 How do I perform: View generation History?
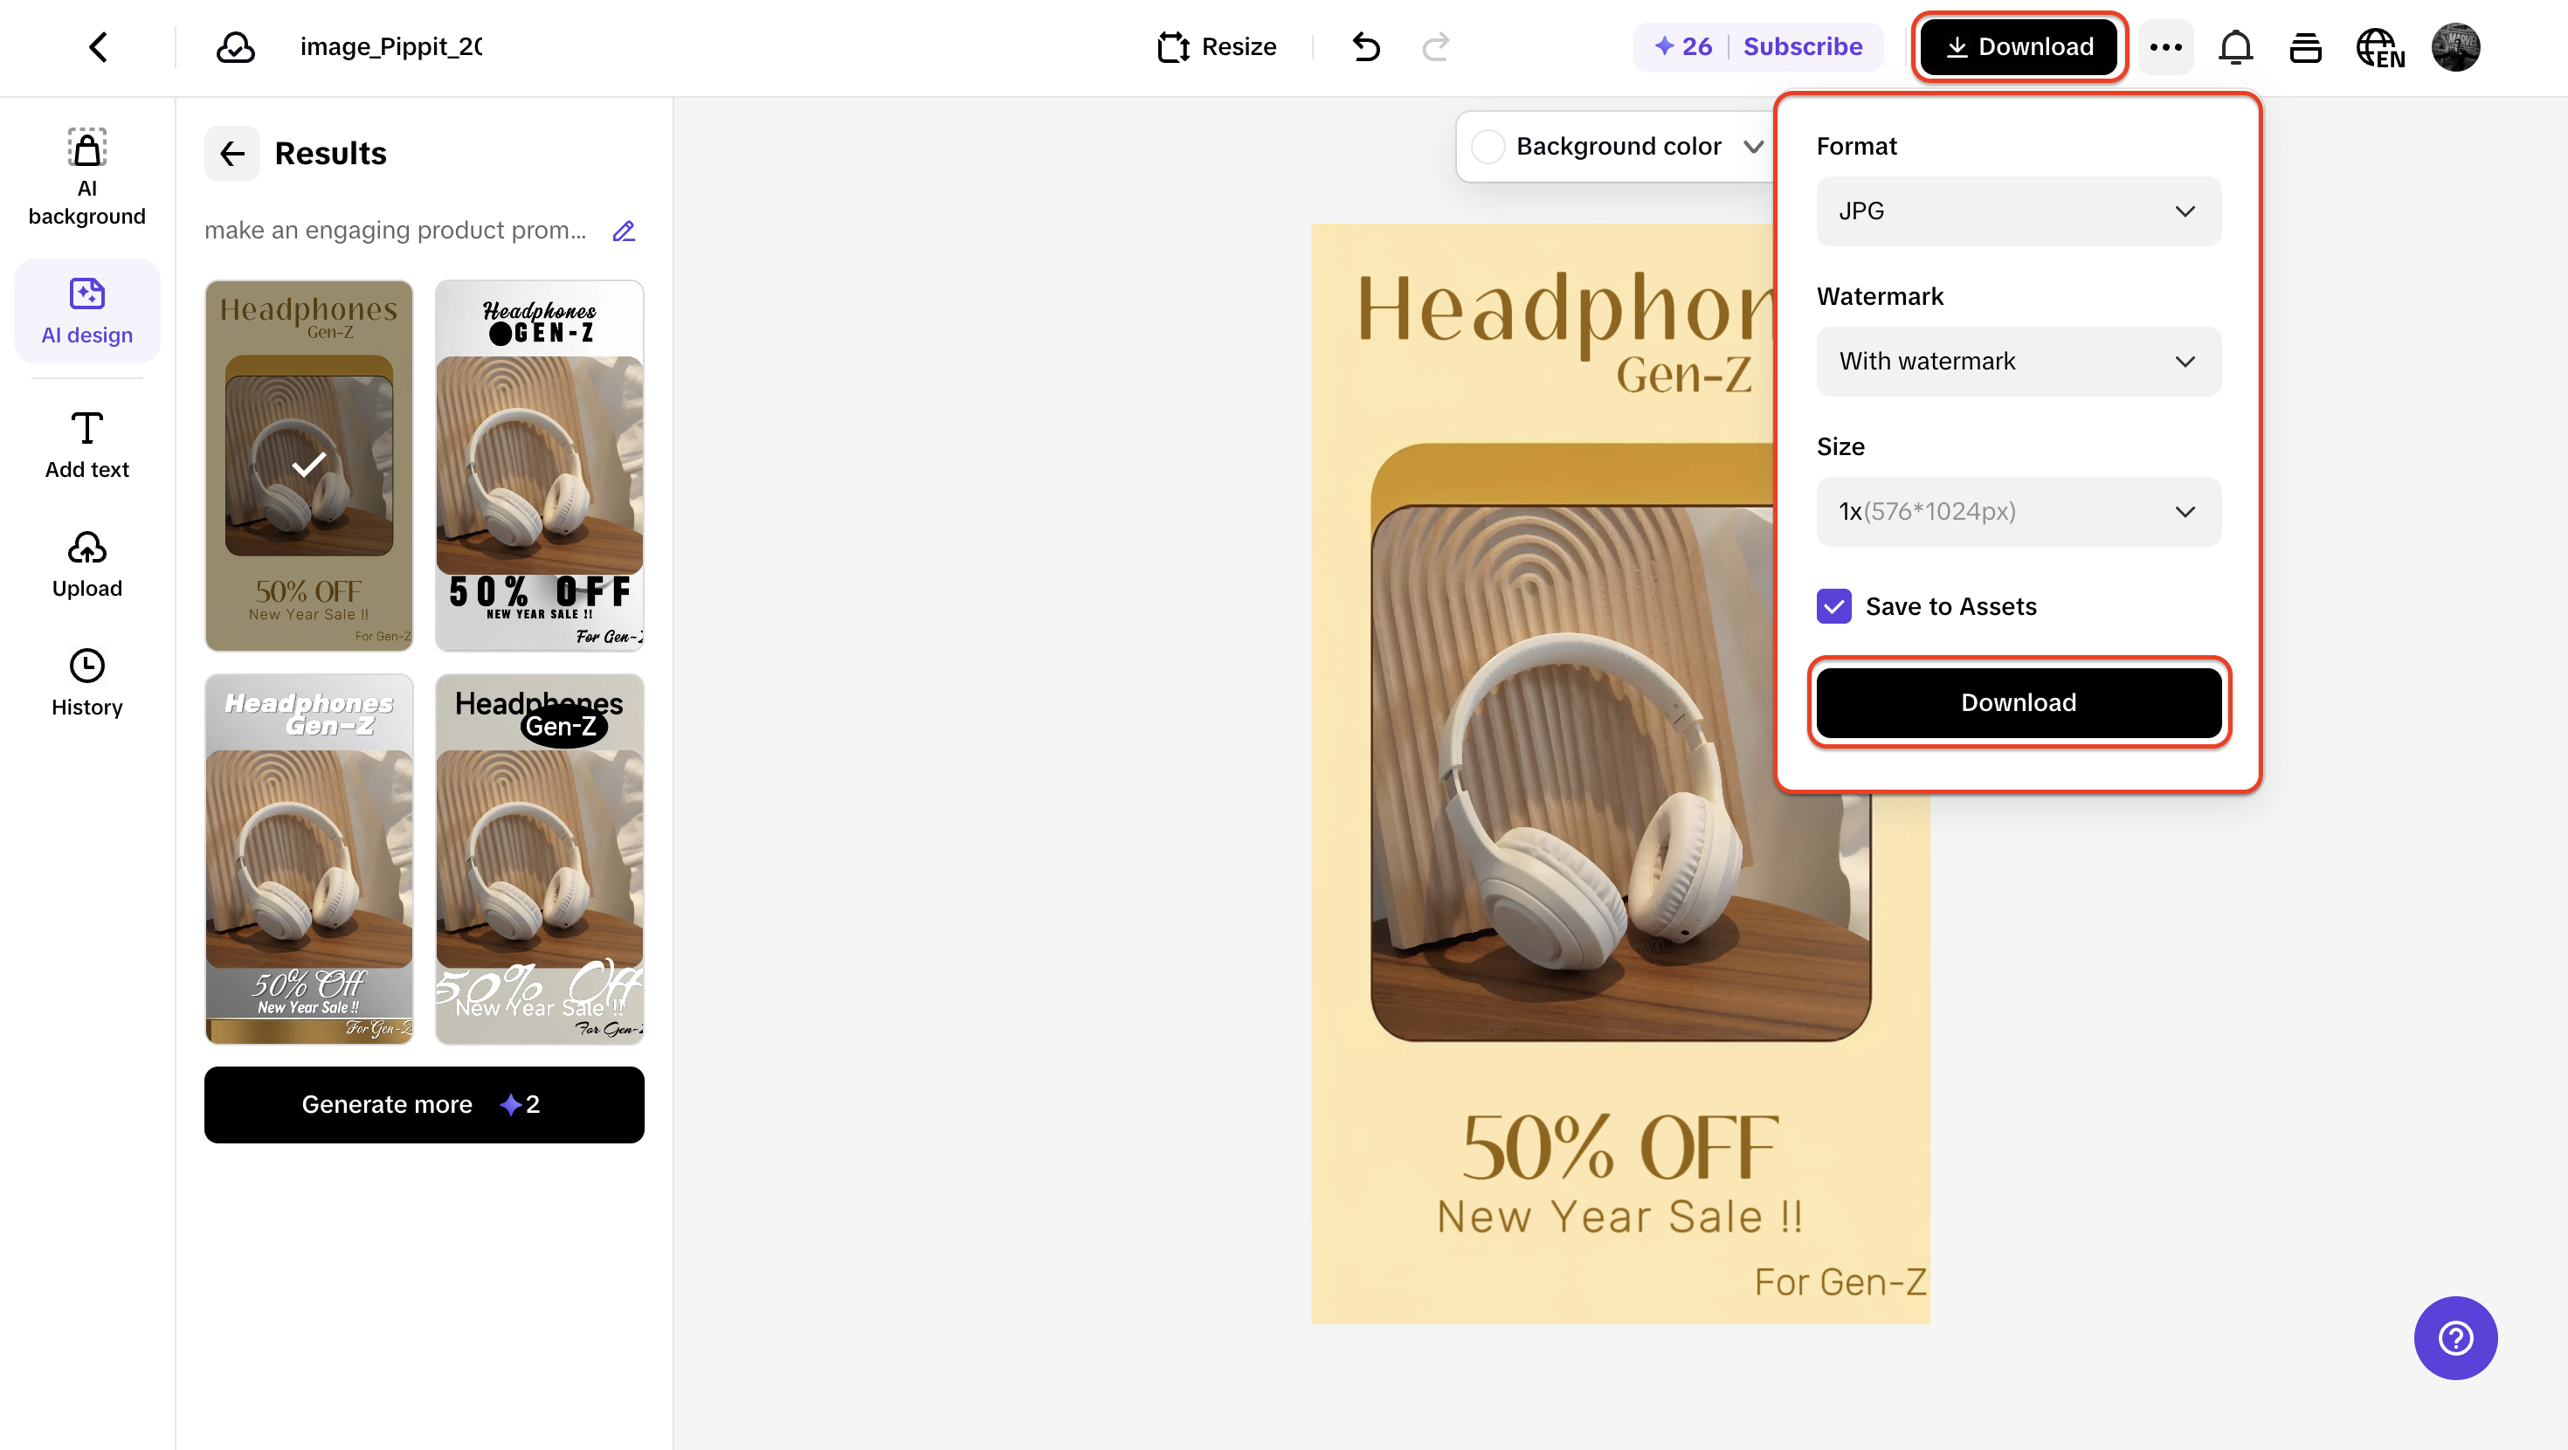(86, 682)
